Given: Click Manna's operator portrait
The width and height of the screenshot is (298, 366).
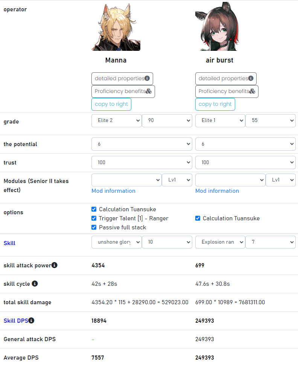Looking at the screenshot, I should click(116, 27).
